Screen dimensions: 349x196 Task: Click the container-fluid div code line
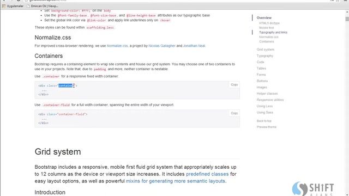coord(63,114)
